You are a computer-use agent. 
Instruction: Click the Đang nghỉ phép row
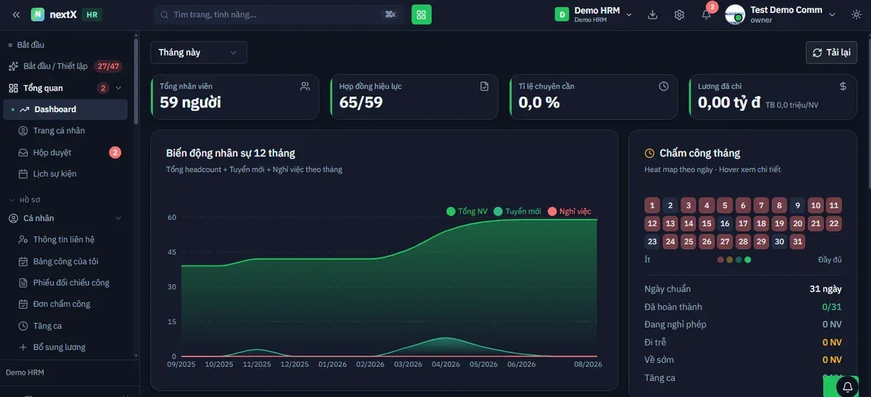pyautogui.click(x=743, y=324)
